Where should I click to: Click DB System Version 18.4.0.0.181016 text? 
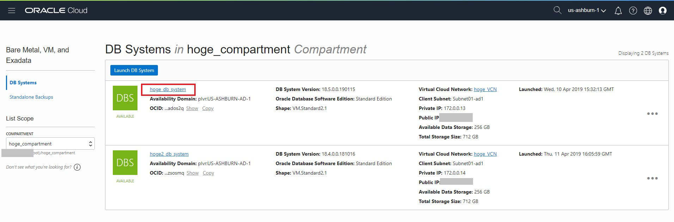315,154
